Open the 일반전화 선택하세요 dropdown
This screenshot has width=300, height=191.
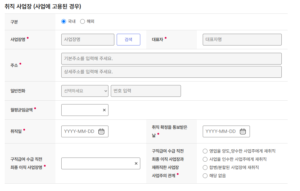coord(85,91)
